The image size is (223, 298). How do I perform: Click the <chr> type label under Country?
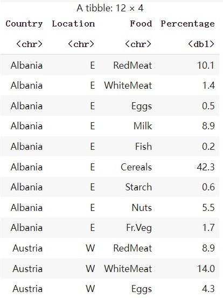[x=29, y=44]
